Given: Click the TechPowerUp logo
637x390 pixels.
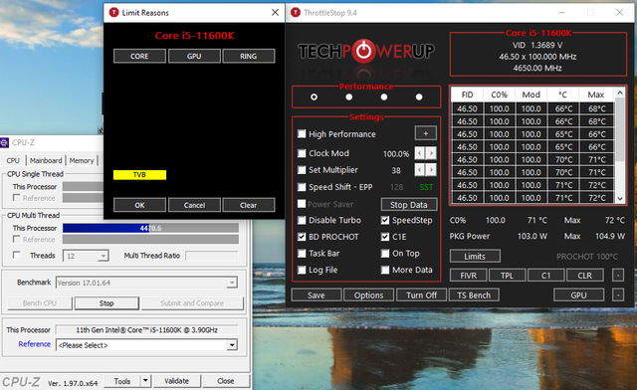Looking at the screenshot, I should click(x=366, y=51).
